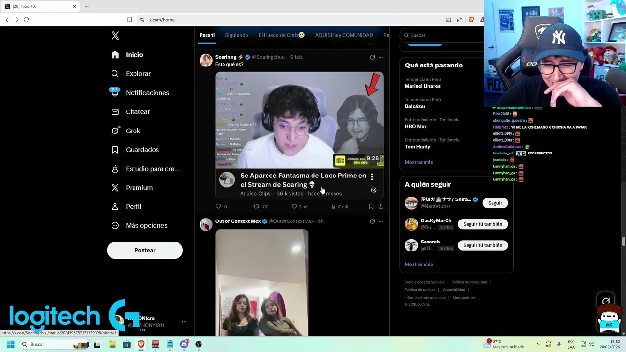Image resolution: width=626 pixels, height=352 pixels.
Task: Open OBS Studio from the taskbar
Action: [199, 344]
